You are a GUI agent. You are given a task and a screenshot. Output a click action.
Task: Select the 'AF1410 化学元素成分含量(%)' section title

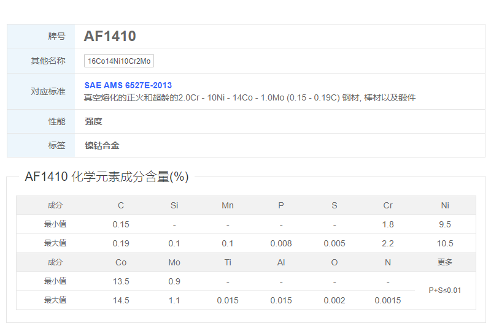(107, 176)
